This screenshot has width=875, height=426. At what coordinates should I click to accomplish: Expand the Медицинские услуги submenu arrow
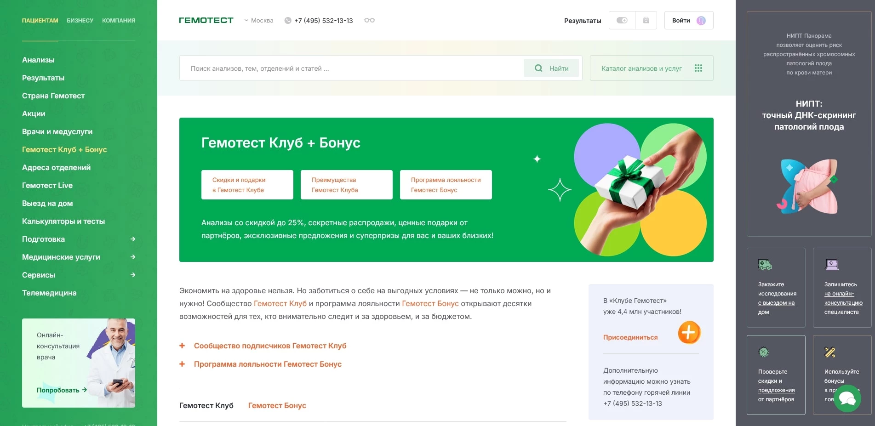[x=133, y=257]
